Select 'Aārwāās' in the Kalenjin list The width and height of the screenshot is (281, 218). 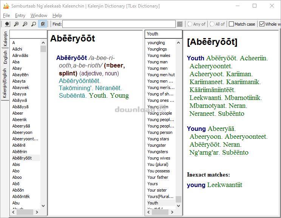[x=20, y=55]
